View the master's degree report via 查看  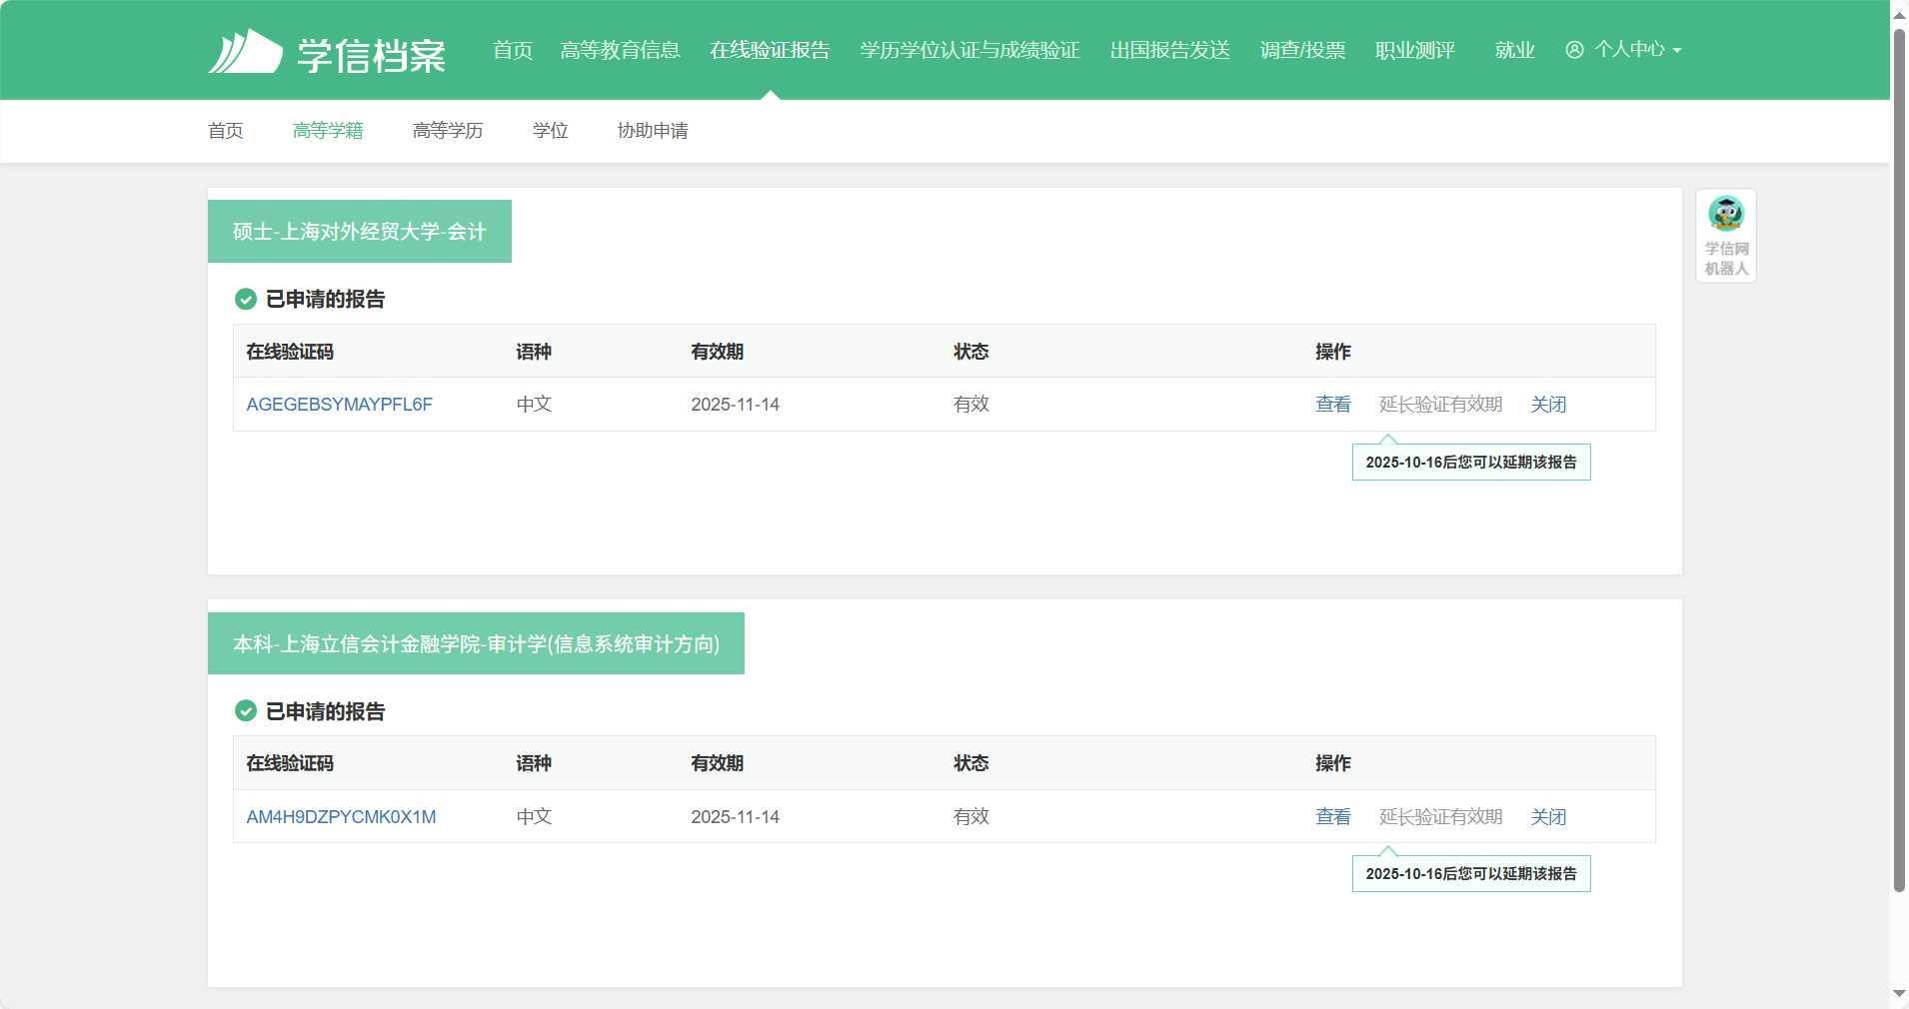1332,405
